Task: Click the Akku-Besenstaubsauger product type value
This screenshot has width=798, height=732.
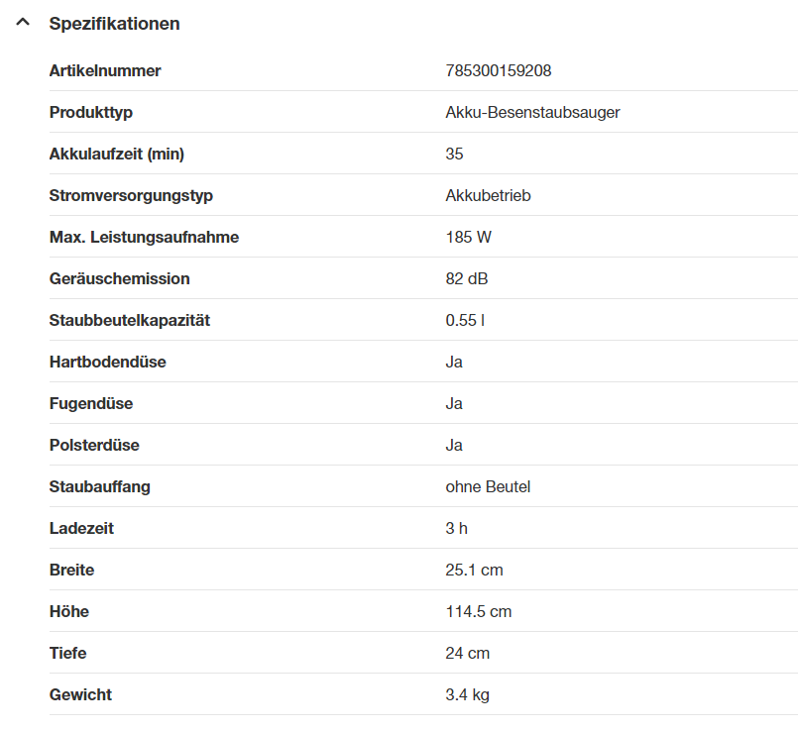Action: (532, 113)
